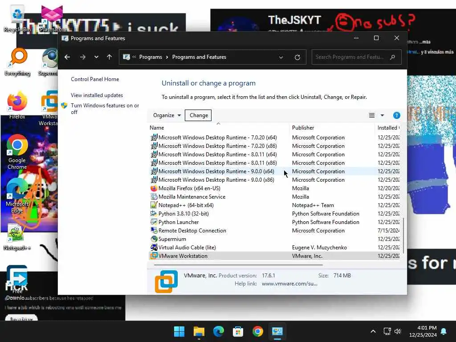
Task: Select Microsoft Windows Desktop Runtime - 9.0.0 (x64)
Action: tap(216, 171)
